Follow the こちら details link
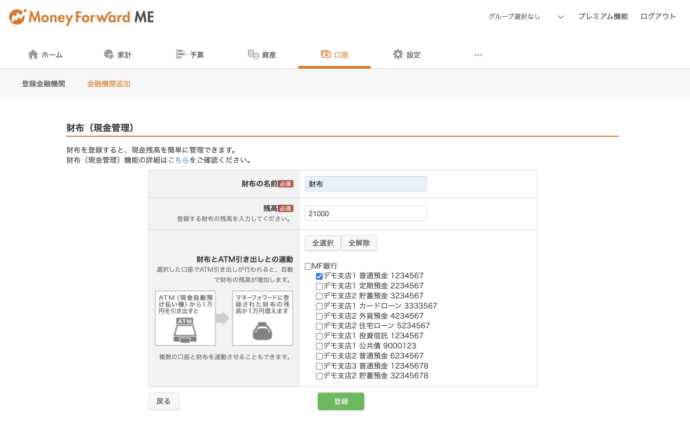The width and height of the screenshot is (690, 430). [x=178, y=160]
